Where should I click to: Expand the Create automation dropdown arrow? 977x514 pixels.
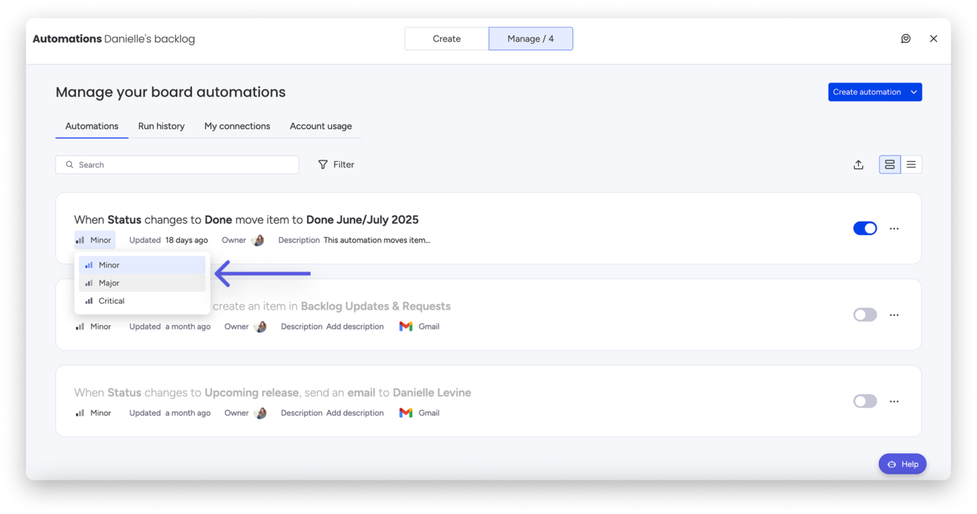(913, 92)
